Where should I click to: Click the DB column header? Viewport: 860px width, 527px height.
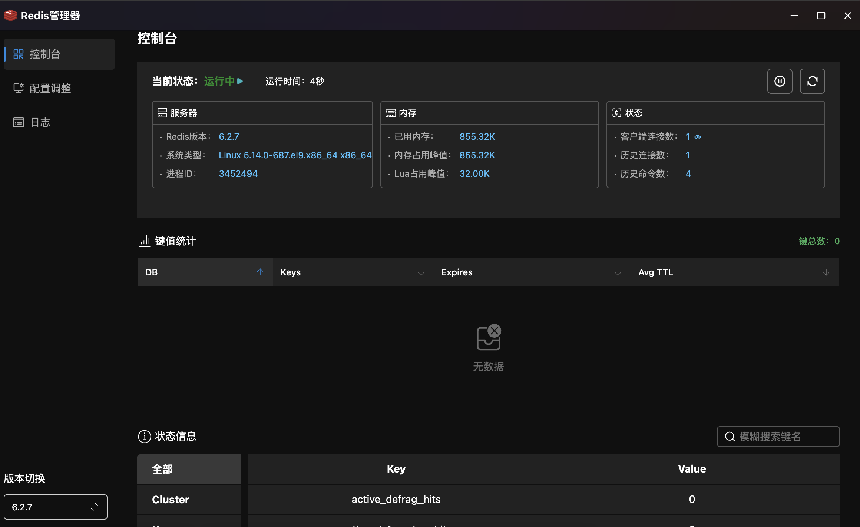coord(205,272)
